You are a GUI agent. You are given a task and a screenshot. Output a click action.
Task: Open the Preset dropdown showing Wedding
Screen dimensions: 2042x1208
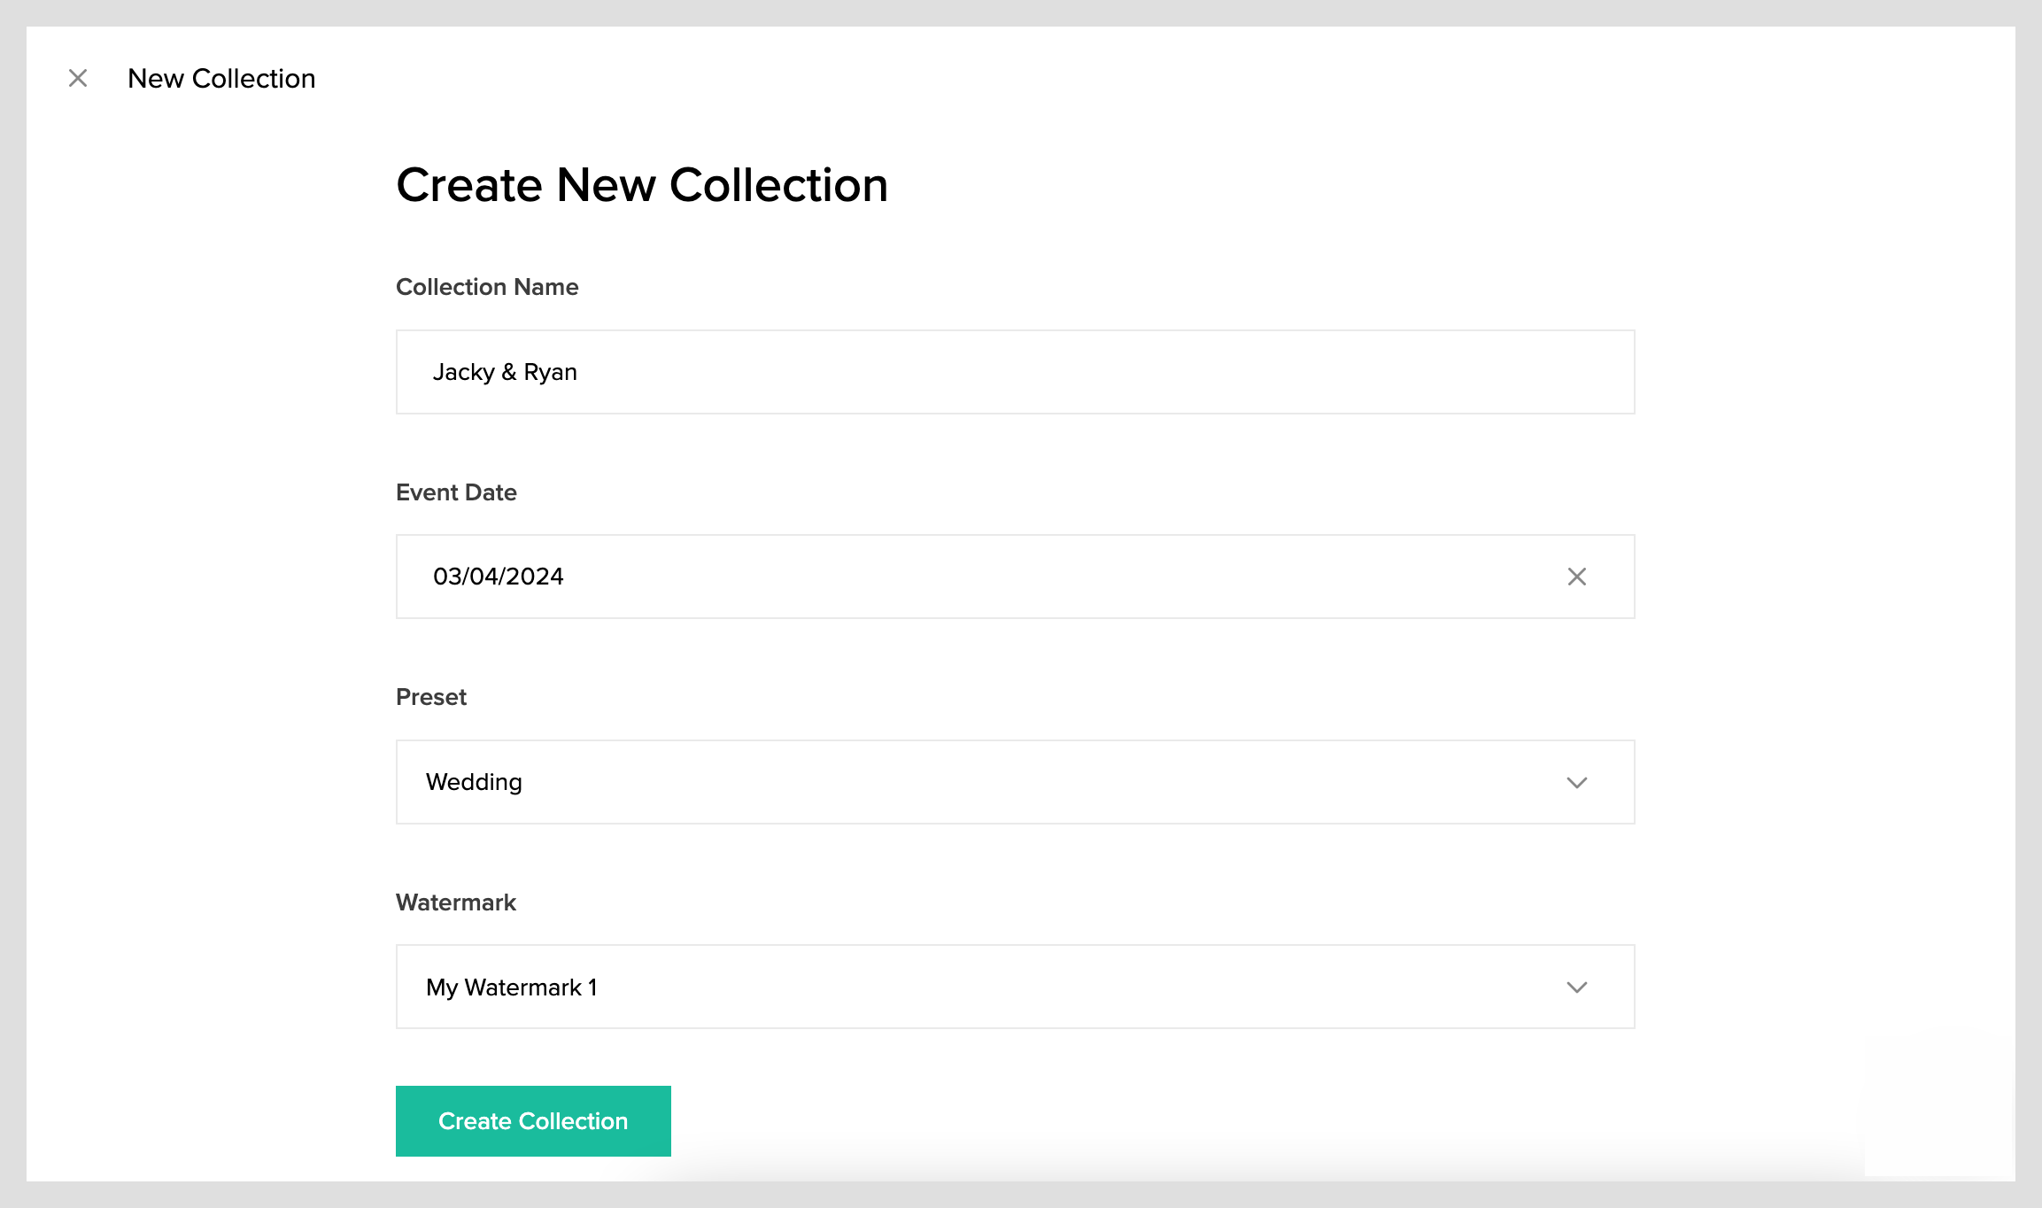pyautogui.click(x=1015, y=782)
